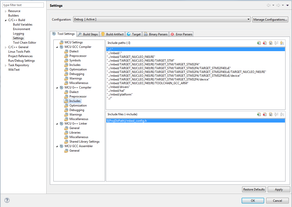Click the Manage Configurations button
The image size is (292, 207).
coord(270,20)
